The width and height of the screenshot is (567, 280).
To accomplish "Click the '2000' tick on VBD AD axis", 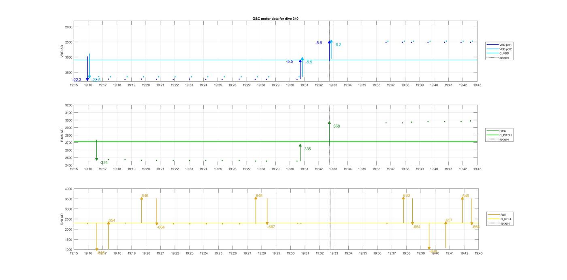I will 68,27.
